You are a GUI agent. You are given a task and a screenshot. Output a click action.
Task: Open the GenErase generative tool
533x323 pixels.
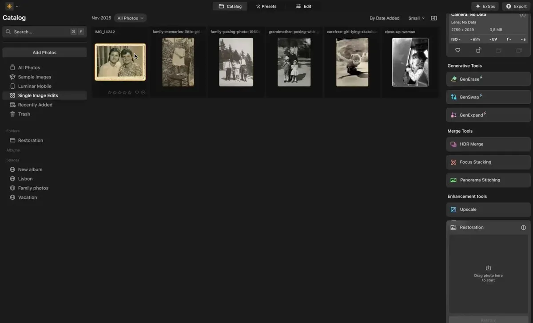point(488,79)
